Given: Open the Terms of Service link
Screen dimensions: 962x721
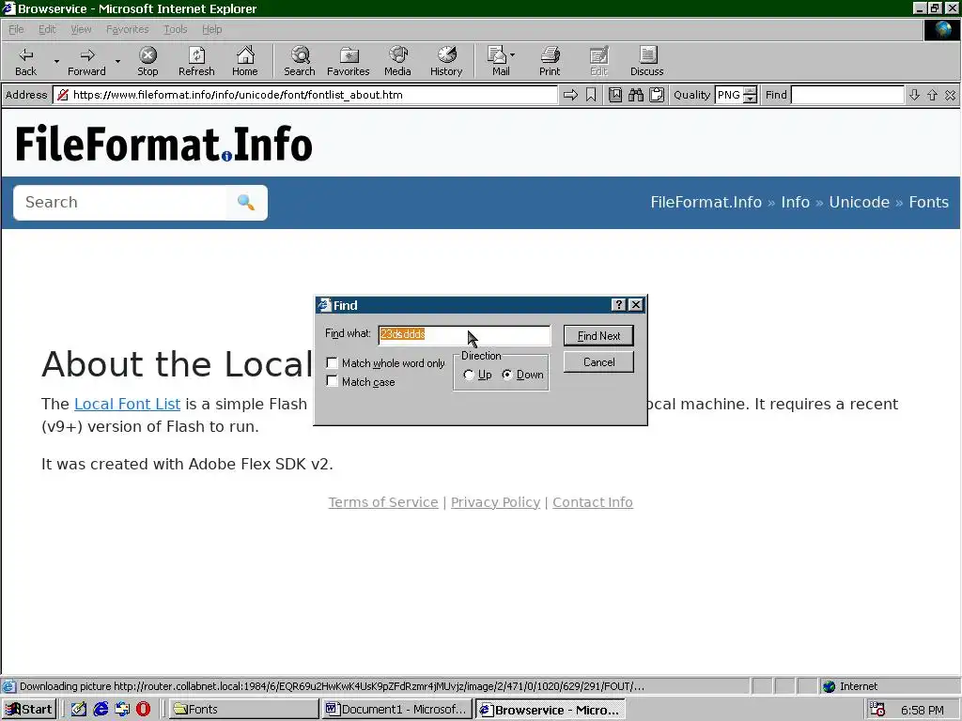Looking at the screenshot, I should (383, 502).
